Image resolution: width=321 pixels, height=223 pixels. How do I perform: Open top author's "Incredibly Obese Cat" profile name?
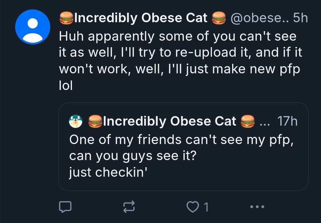click(141, 18)
